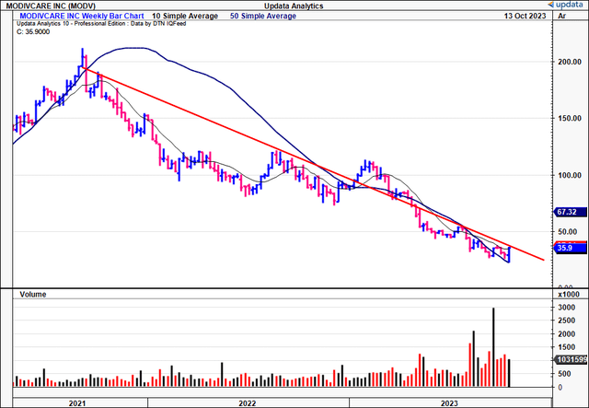
Task: Click the 'Updata Analytics' header title
Action: pyautogui.click(x=294, y=6)
